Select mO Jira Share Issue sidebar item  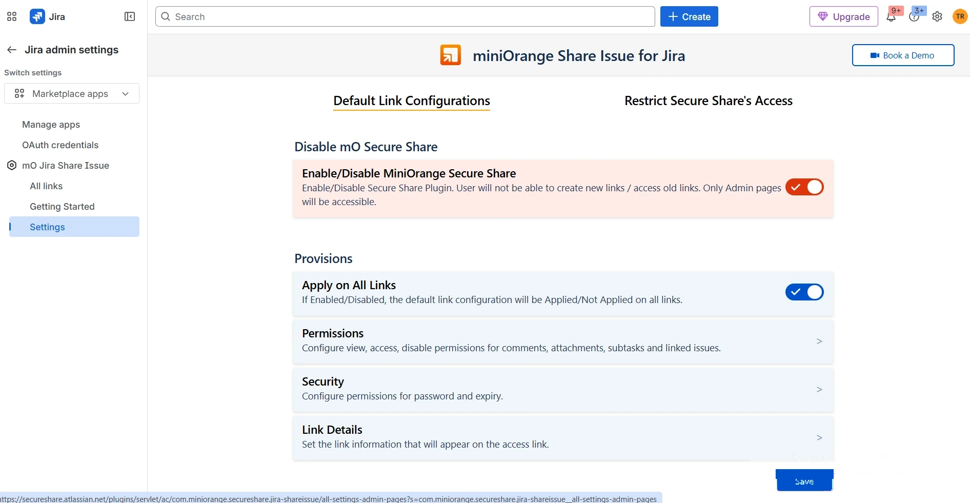pyautogui.click(x=66, y=166)
